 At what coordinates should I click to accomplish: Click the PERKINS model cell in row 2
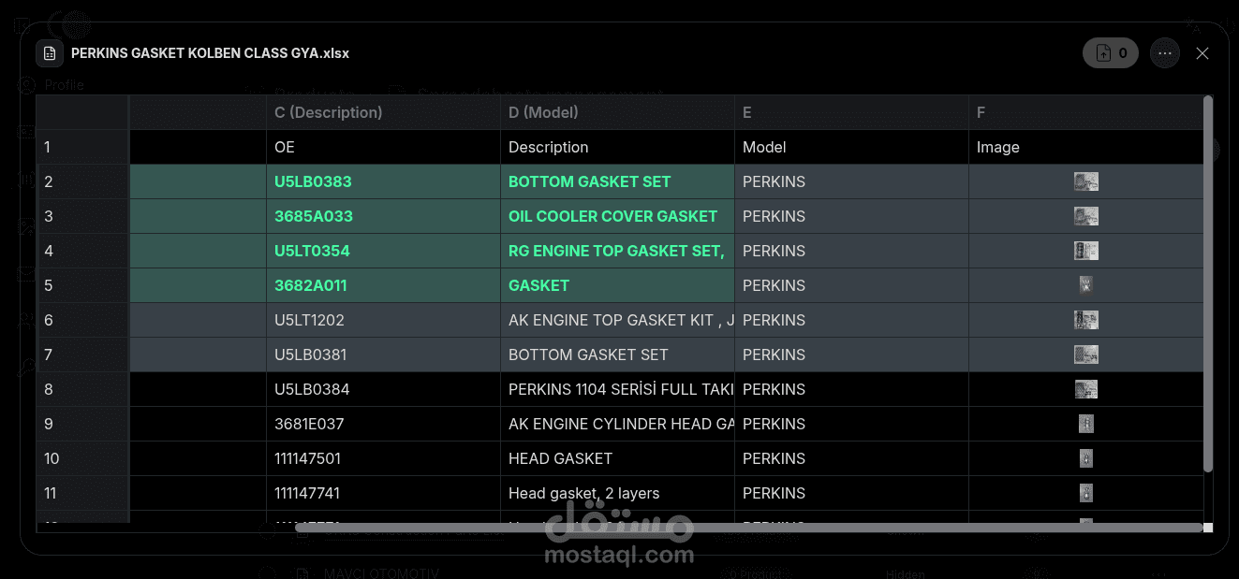click(x=851, y=181)
